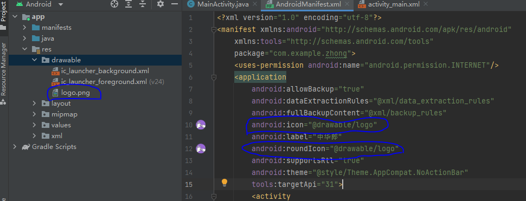Click the Collapse All icon in project toolbar
The width and height of the screenshot is (526, 201).
143,4
